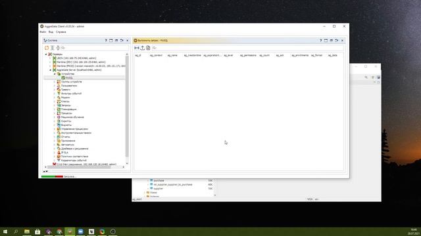Open Windows Start menu on taskbar
This screenshot has height=236, width=421.
pyautogui.click(x=5, y=231)
